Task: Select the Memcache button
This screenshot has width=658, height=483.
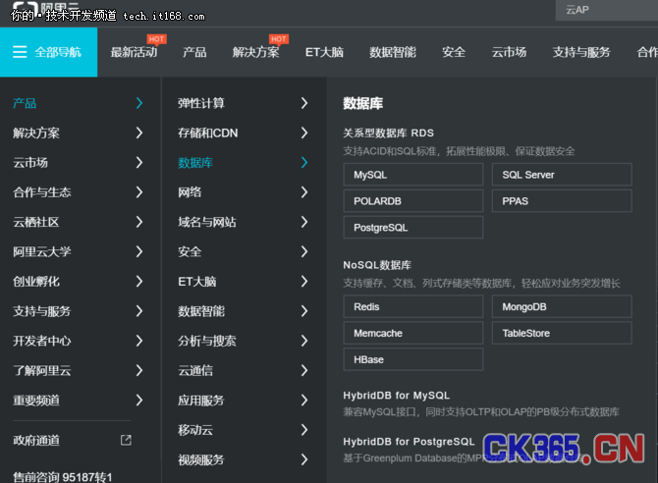Action: [x=413, y=333]
